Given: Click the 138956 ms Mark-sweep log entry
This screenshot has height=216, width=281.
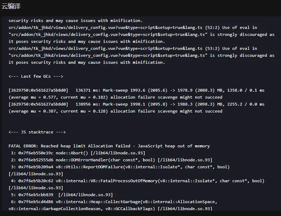Looking at the screenshot, I should [136, 104].
